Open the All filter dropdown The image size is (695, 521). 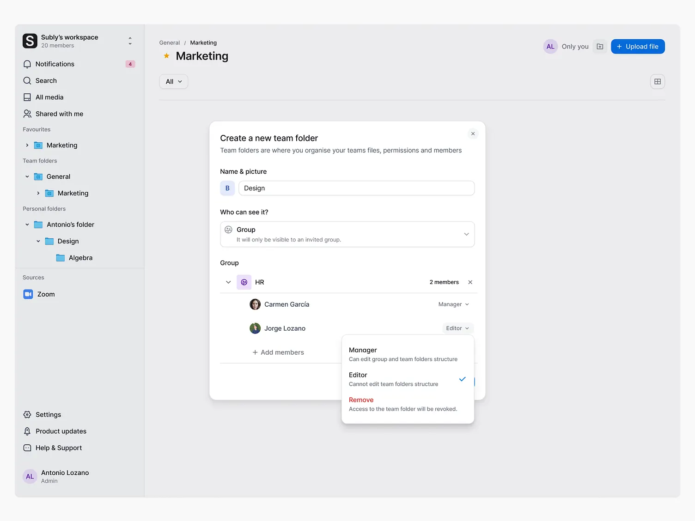click(x=173, y=81)
